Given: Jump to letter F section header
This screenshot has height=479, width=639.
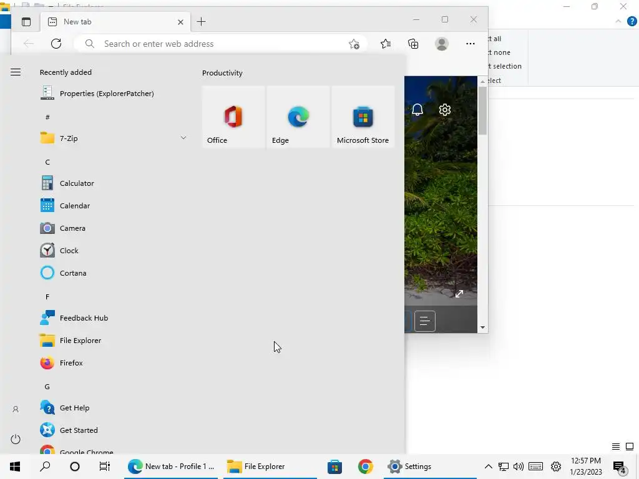Looking at the screenshot, I should click(47, 297).
